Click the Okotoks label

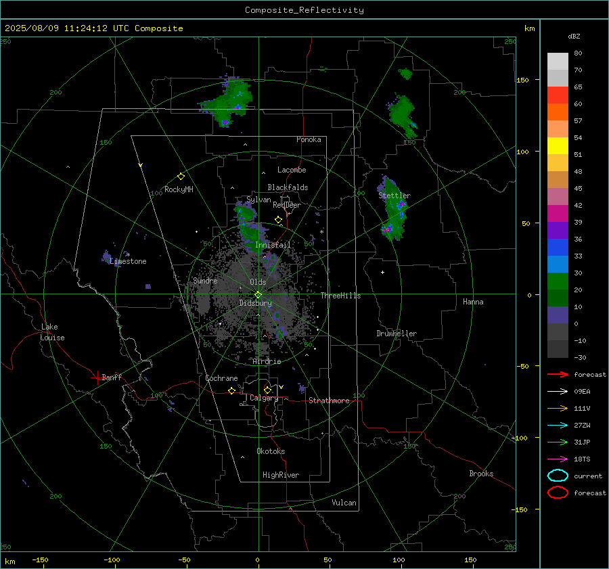[x=271, y=451]
